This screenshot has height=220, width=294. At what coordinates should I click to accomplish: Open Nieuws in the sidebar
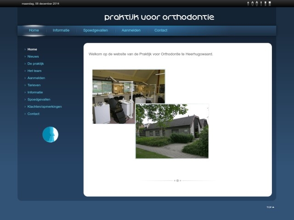[x=33, y=56]
